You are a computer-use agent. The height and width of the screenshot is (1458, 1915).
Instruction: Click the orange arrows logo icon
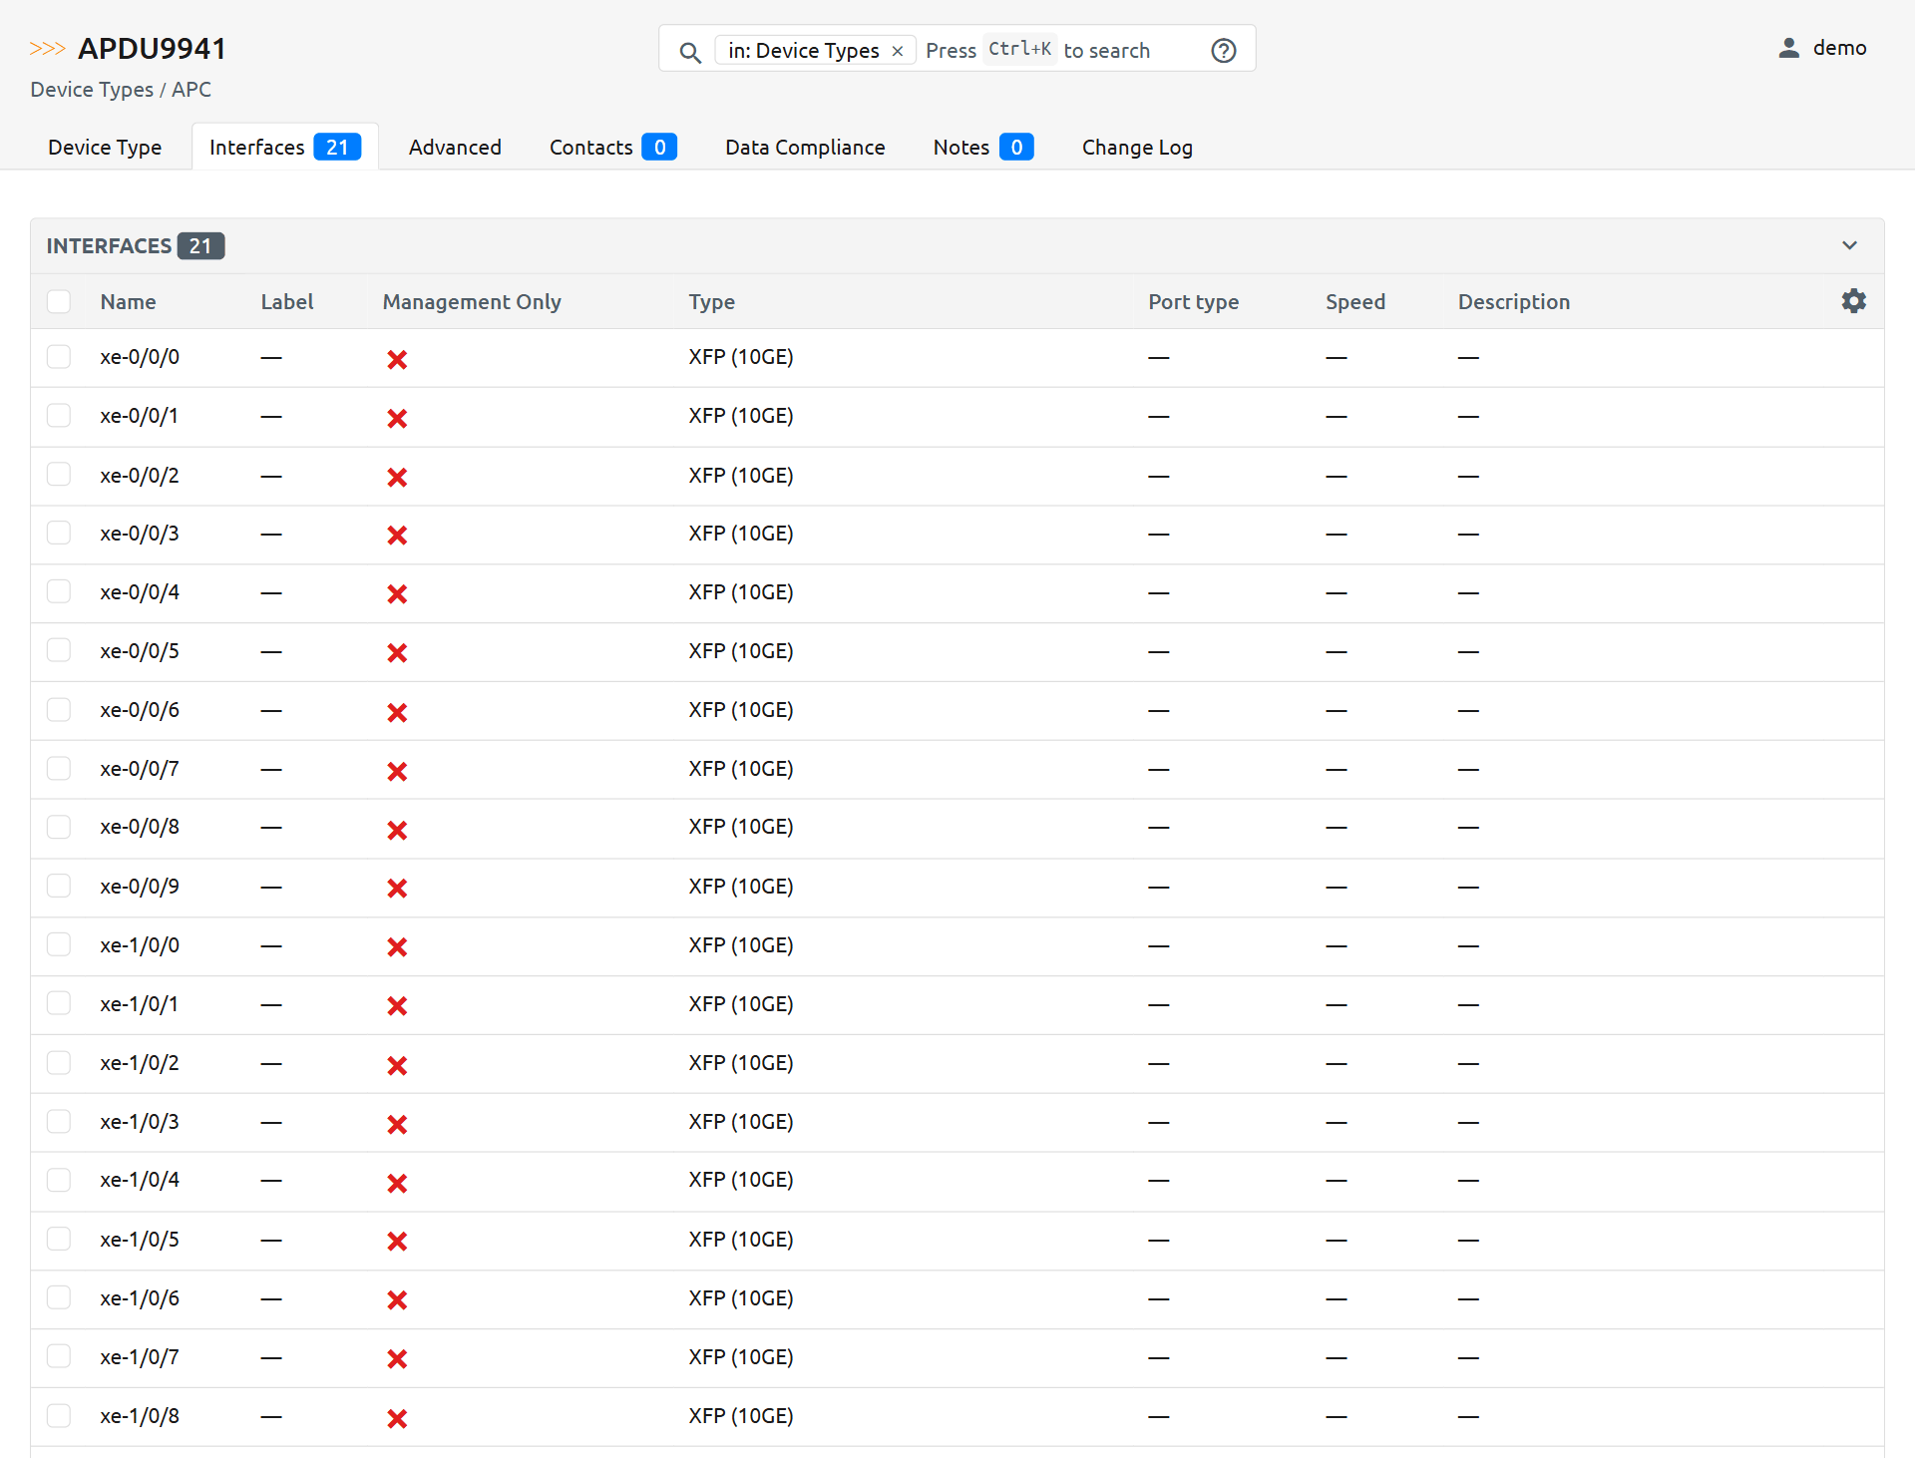point(47,49)
